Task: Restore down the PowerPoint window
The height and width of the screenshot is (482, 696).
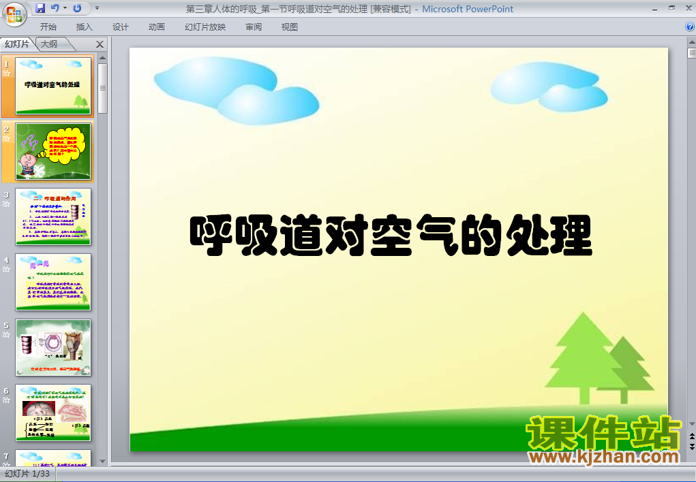Action: coord(671,8)
